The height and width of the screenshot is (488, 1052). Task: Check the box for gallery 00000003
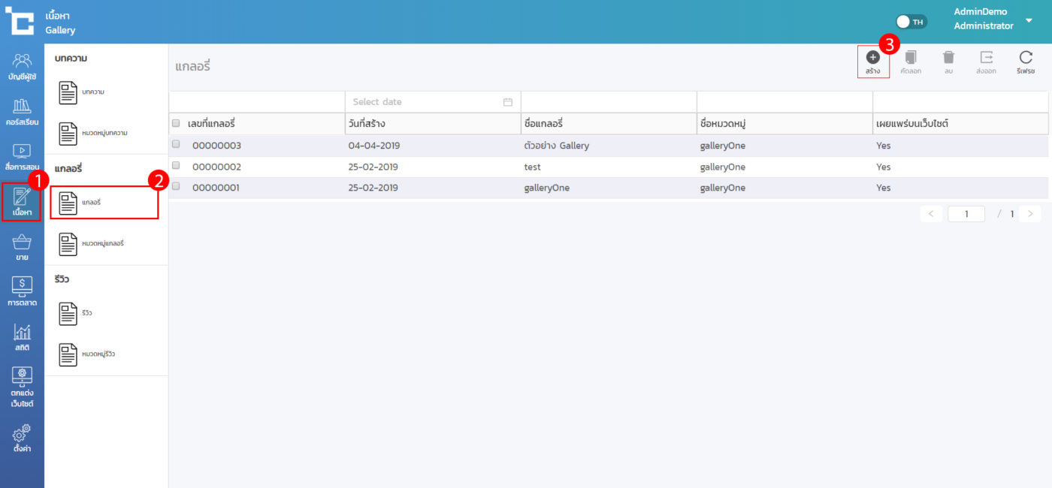176,144
